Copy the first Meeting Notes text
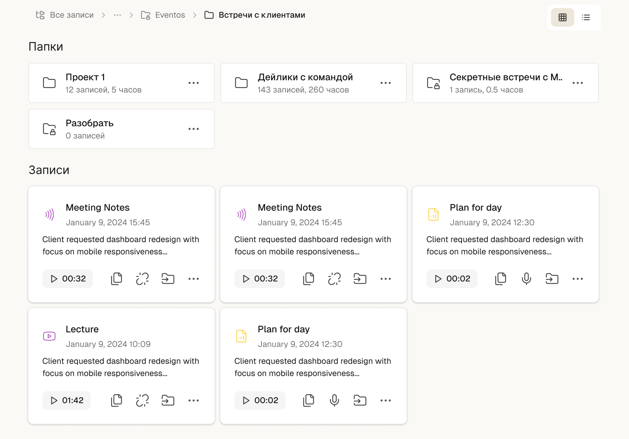629x439 pixels. click(117, 279)
